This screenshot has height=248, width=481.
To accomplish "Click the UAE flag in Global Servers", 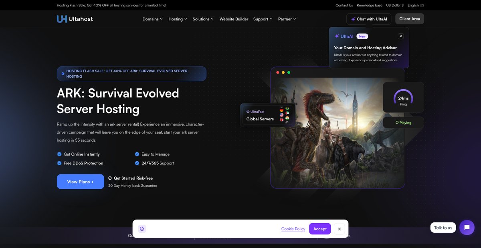I will click(x=287, y=114).
